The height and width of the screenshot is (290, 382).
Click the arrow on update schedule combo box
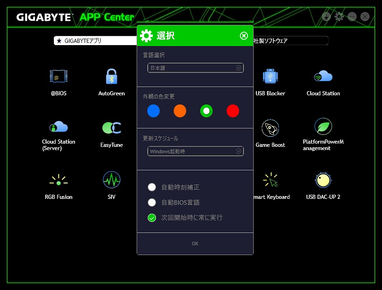click(x=238, y=151)
